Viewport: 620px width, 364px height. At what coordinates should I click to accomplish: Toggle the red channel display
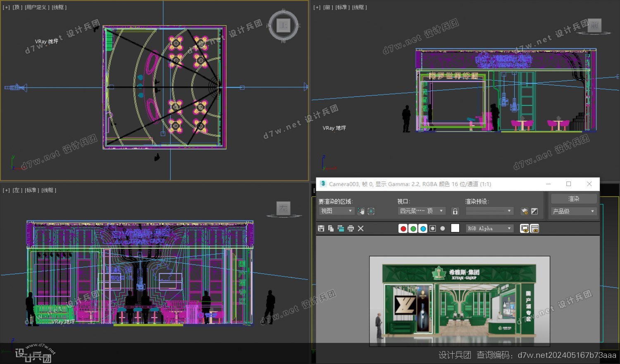click(403, 228)
